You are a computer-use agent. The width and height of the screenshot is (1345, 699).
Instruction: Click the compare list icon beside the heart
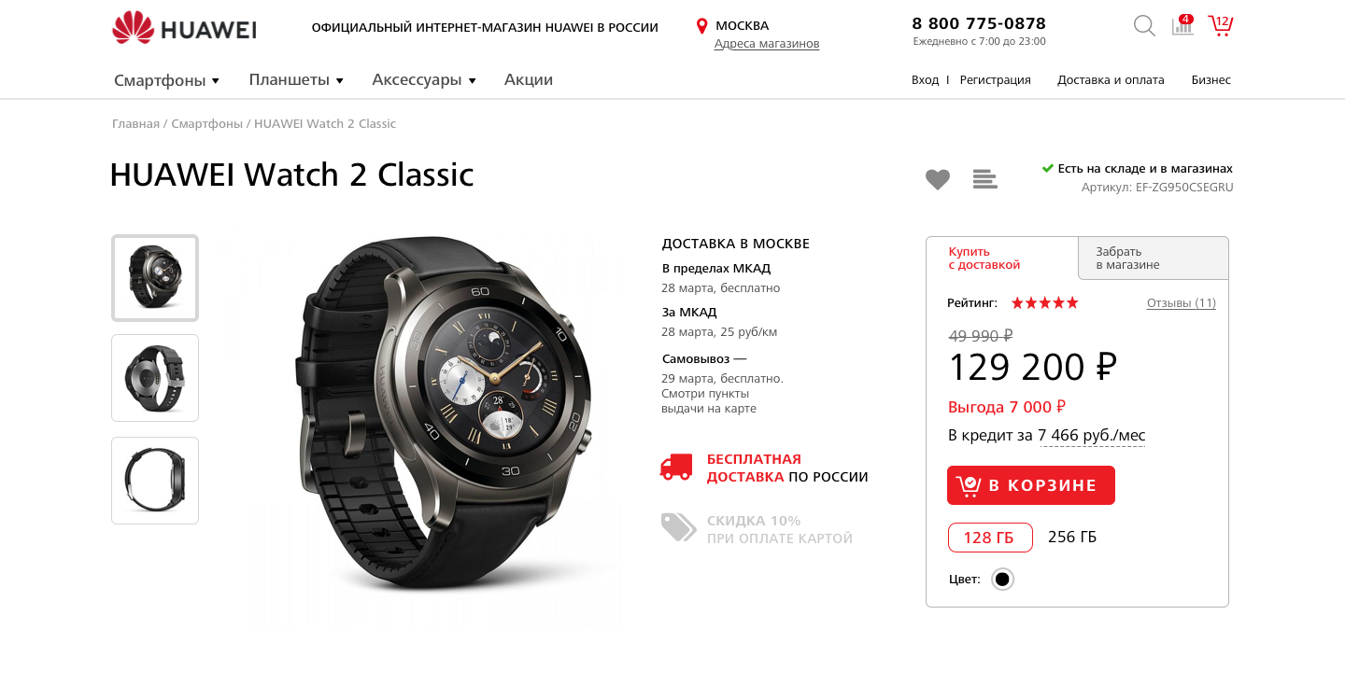click(984, 179)
